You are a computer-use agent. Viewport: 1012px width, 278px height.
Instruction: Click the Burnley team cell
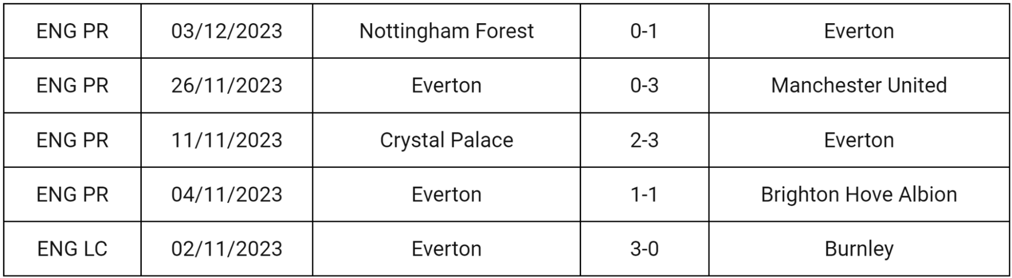tap(859, 249)
